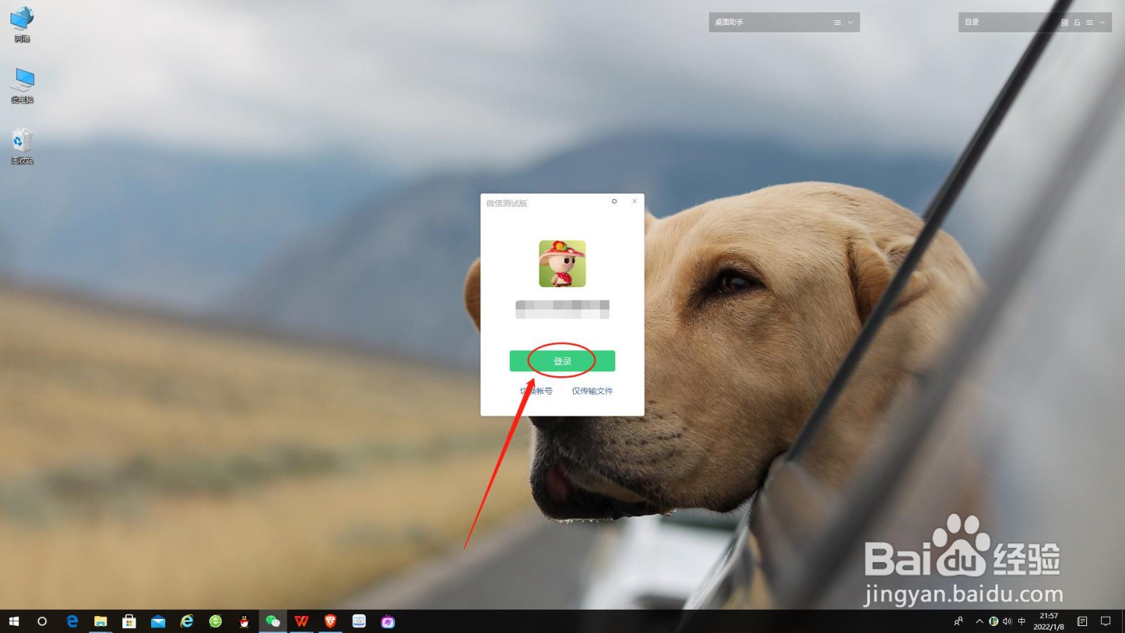Screen dimensions: 1125x633
Task: Open WeChat login settings gear
Action: pyautogui.click(x=614, y=202)
